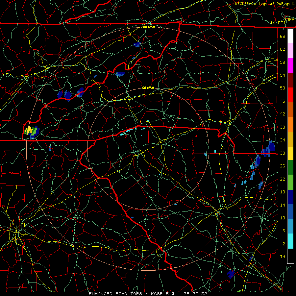
Task: Click the navy blue legend swatch
Action: click(x=290, y=197)
